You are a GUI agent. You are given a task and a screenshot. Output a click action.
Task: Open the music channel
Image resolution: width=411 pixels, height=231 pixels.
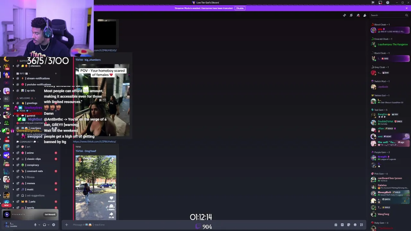tap(37, 189)
